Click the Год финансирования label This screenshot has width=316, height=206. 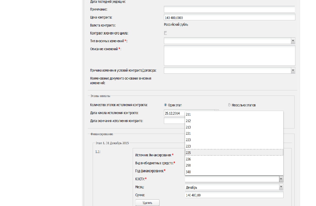click(x=151, y=171)
